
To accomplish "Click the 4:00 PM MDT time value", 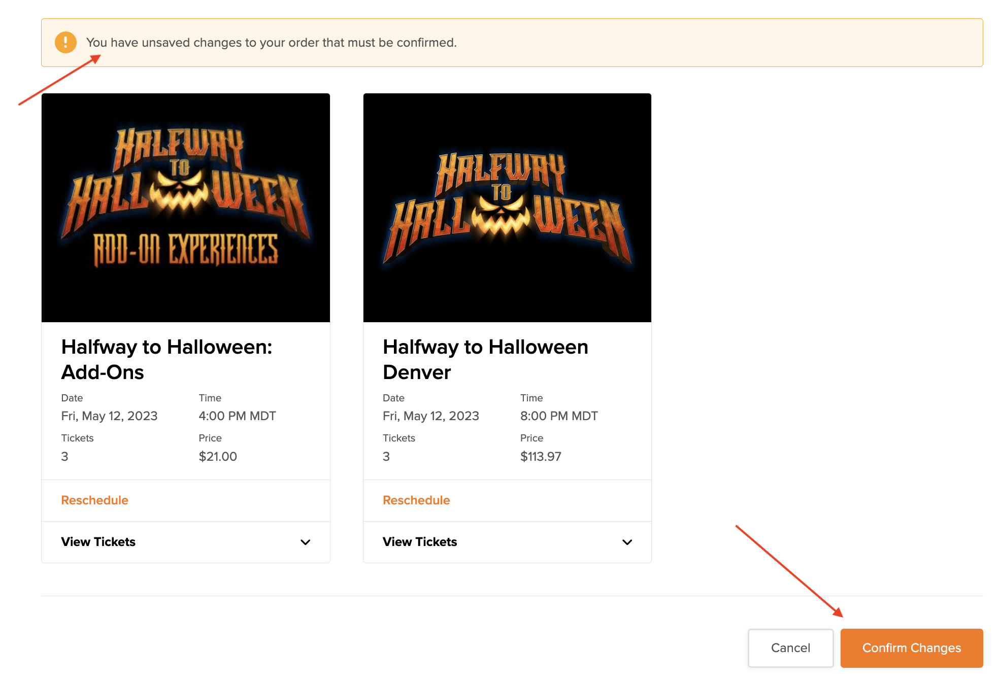I will (x=237, y=416).
